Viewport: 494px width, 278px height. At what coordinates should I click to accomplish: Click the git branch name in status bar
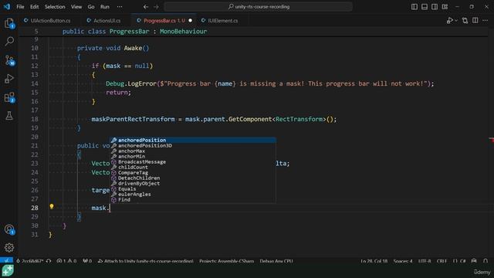(x=30, y=261)
